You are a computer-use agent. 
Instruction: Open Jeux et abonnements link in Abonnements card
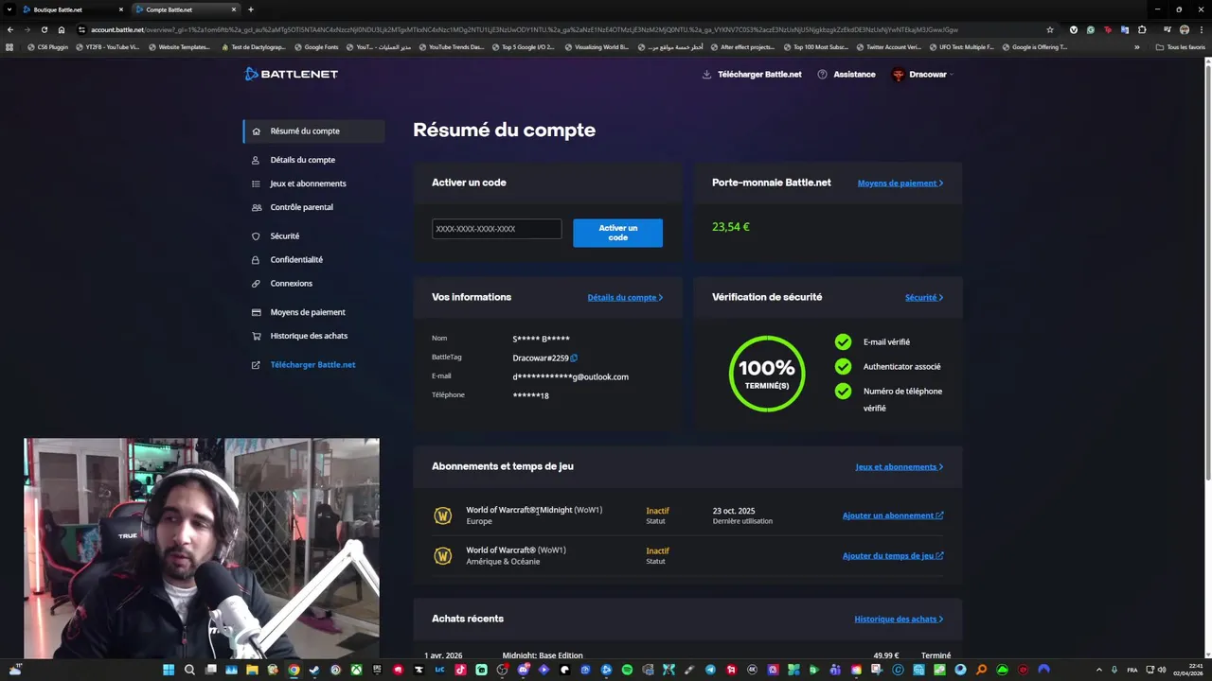[900, 467]
